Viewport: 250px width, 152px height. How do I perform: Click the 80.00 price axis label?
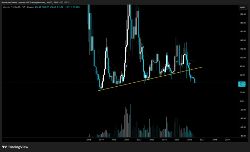pos(242,66)
